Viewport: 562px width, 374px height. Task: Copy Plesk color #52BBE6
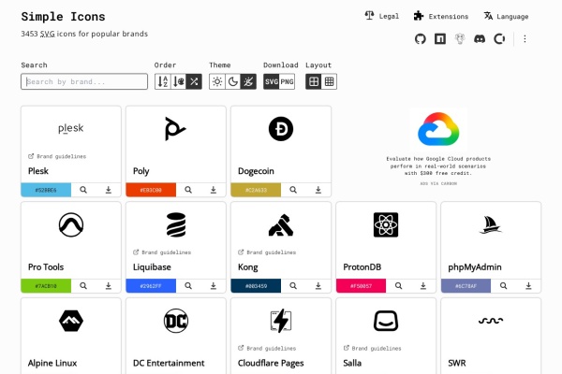click(x=46, y=190)
